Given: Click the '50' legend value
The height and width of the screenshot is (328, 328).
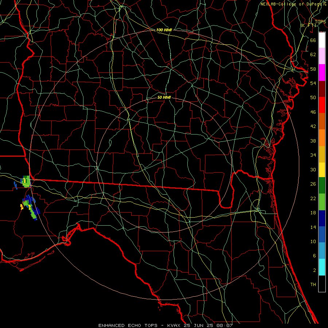Looking at the screenshot, I should [313, 97].
